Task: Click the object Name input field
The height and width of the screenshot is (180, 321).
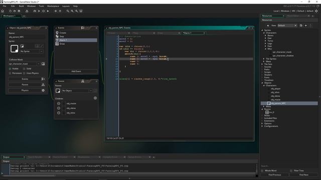Action: tap(27, 37)
